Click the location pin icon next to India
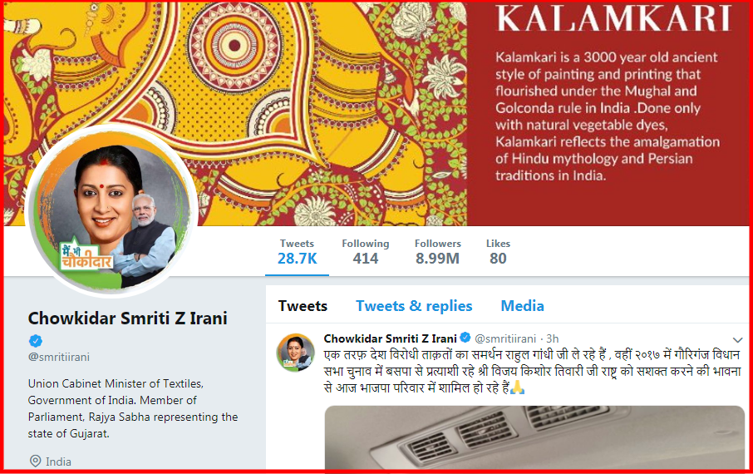753x474 pixels. tap(35, 461)
